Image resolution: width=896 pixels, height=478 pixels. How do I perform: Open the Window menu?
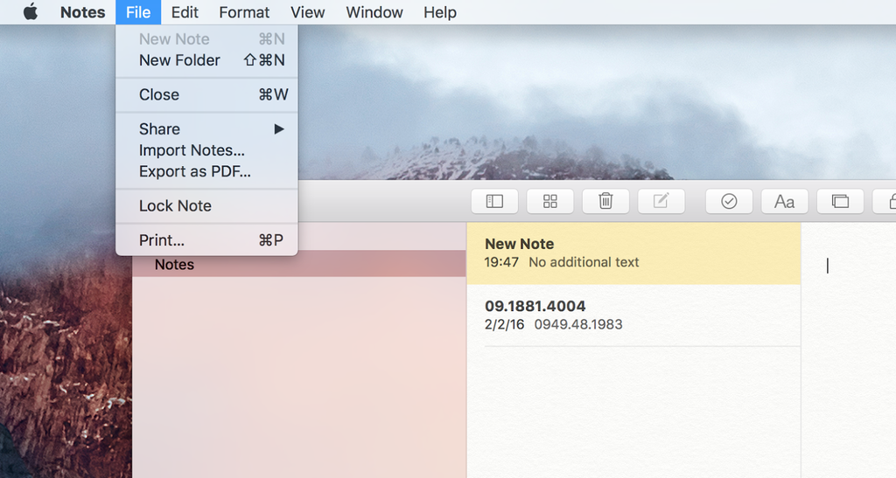pyautogui.click(x=374, y=12)
